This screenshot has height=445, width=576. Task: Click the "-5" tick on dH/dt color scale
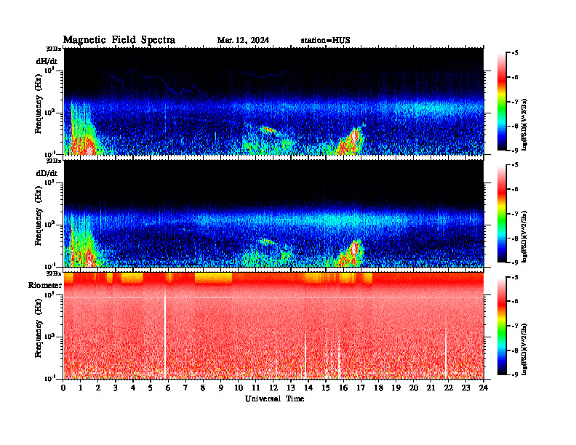click(516, 53)
